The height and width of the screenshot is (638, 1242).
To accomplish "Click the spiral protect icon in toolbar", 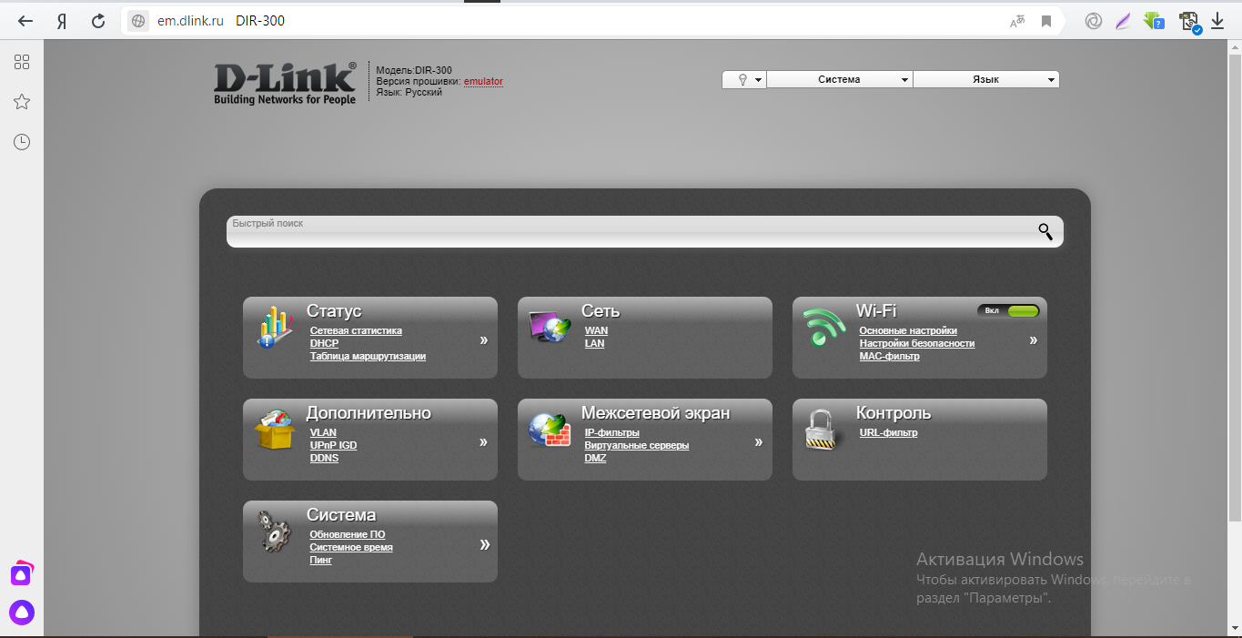I will coord(1094,21).
